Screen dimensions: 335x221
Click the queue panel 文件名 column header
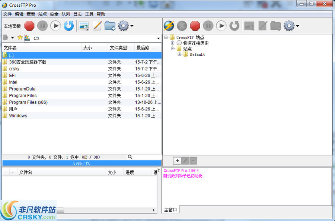(x=61, y=172)
